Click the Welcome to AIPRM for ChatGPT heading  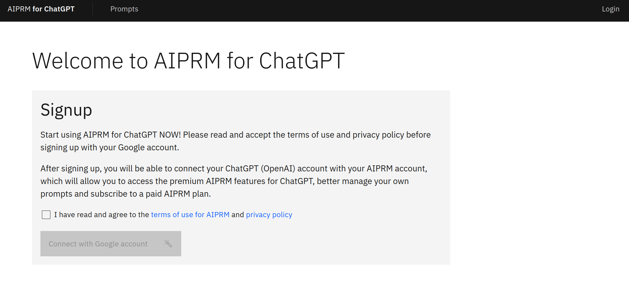188,61
